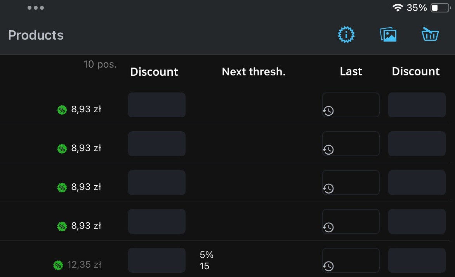Click the Next thresh. column header

click(x=254, y=71)
